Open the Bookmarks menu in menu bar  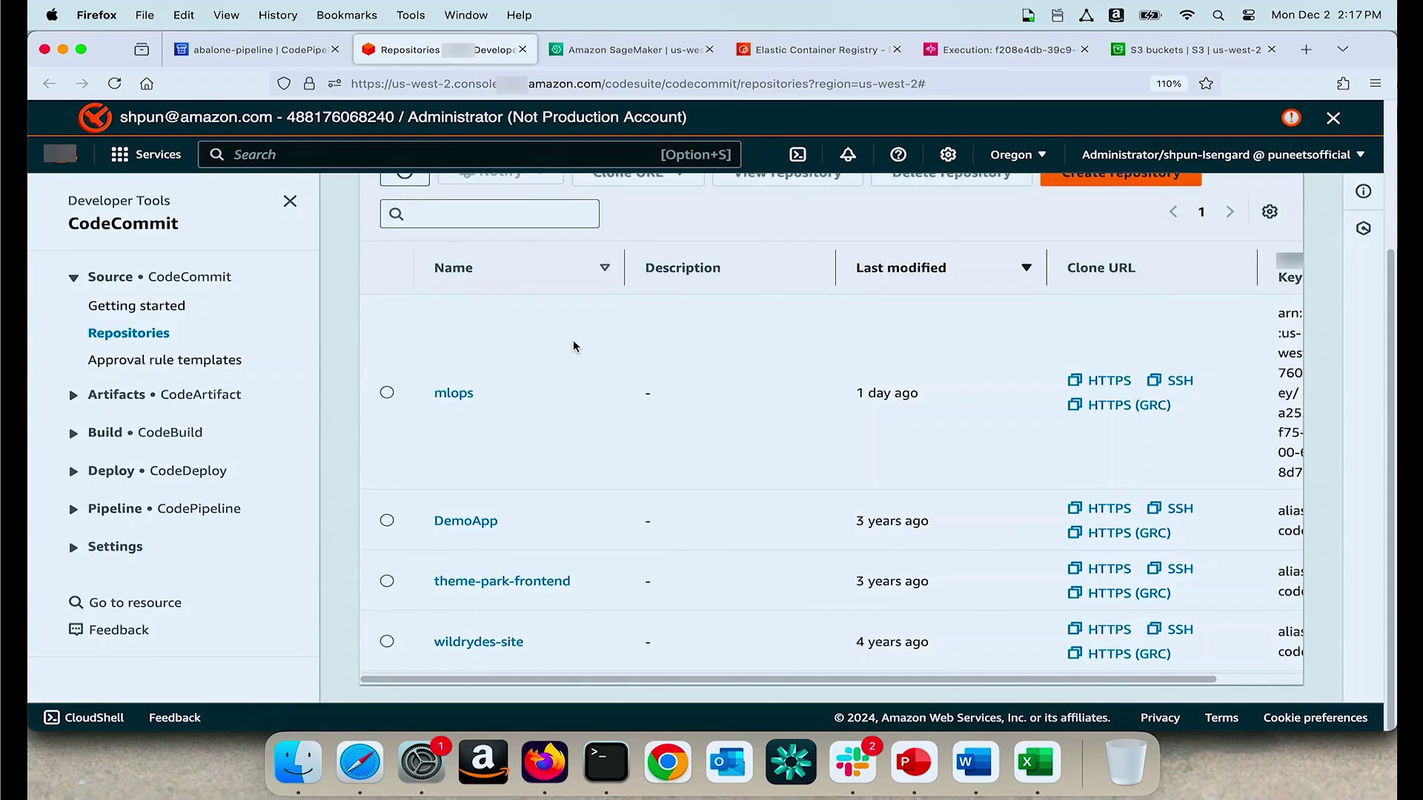pyautogui.click(x=346, y=15)
